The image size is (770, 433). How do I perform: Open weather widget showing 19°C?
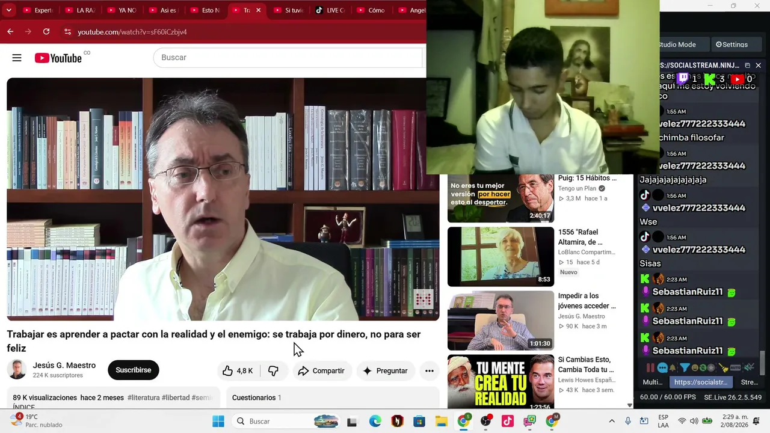point(36,420)
